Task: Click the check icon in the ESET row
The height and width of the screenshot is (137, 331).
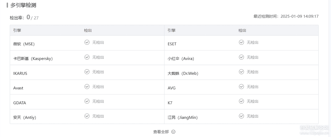Action: point(241,42)
